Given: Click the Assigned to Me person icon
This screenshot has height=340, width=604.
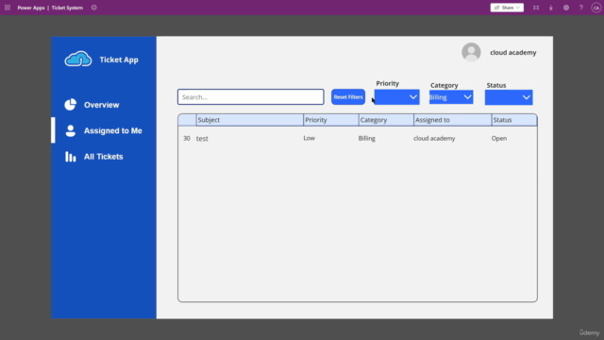Looking at the screenshot, I should [x=71, y=130].
